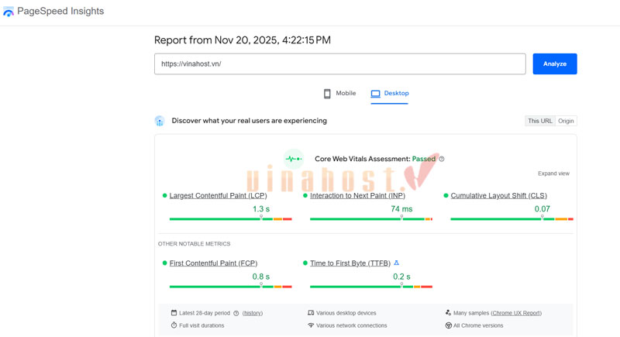Click the LCP distribution progress bar
The height and width of the screenshot is (337, 620).
tap(230, 219)
